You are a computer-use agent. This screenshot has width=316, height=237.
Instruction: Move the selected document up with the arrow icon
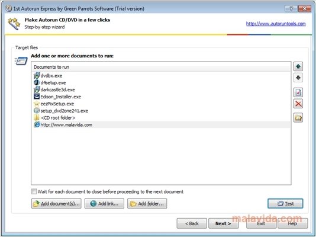pyautogui.click(x=298, y=66)
